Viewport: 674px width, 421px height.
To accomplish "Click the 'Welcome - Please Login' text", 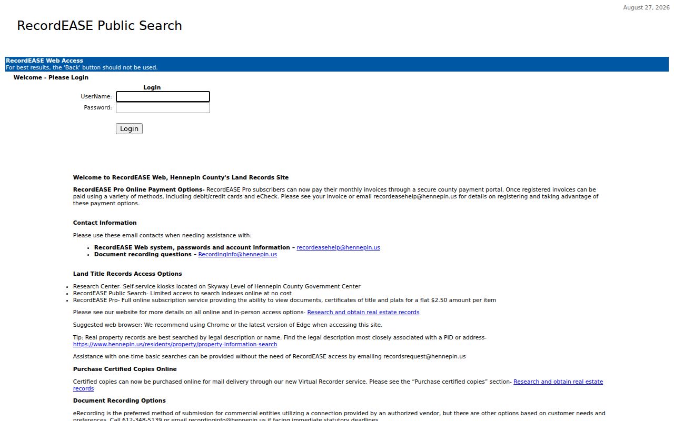I will coord(51,77).
